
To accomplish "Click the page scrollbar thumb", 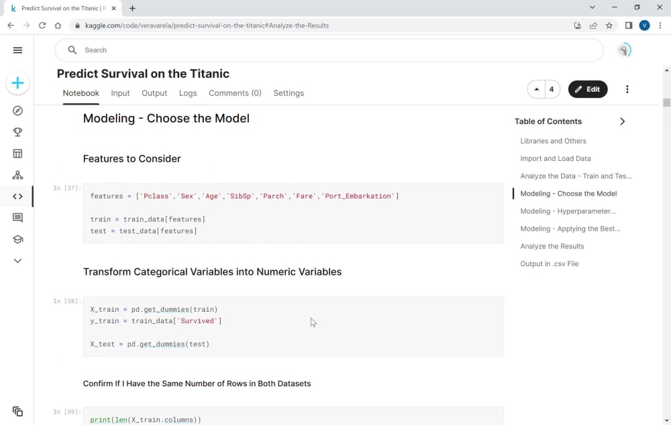I will click(666, 103).
